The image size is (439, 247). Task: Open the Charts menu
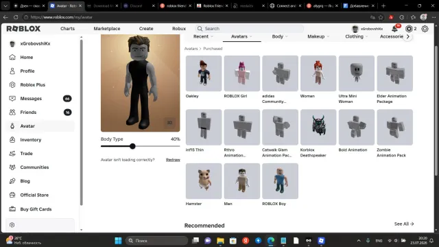pos(67,29)
